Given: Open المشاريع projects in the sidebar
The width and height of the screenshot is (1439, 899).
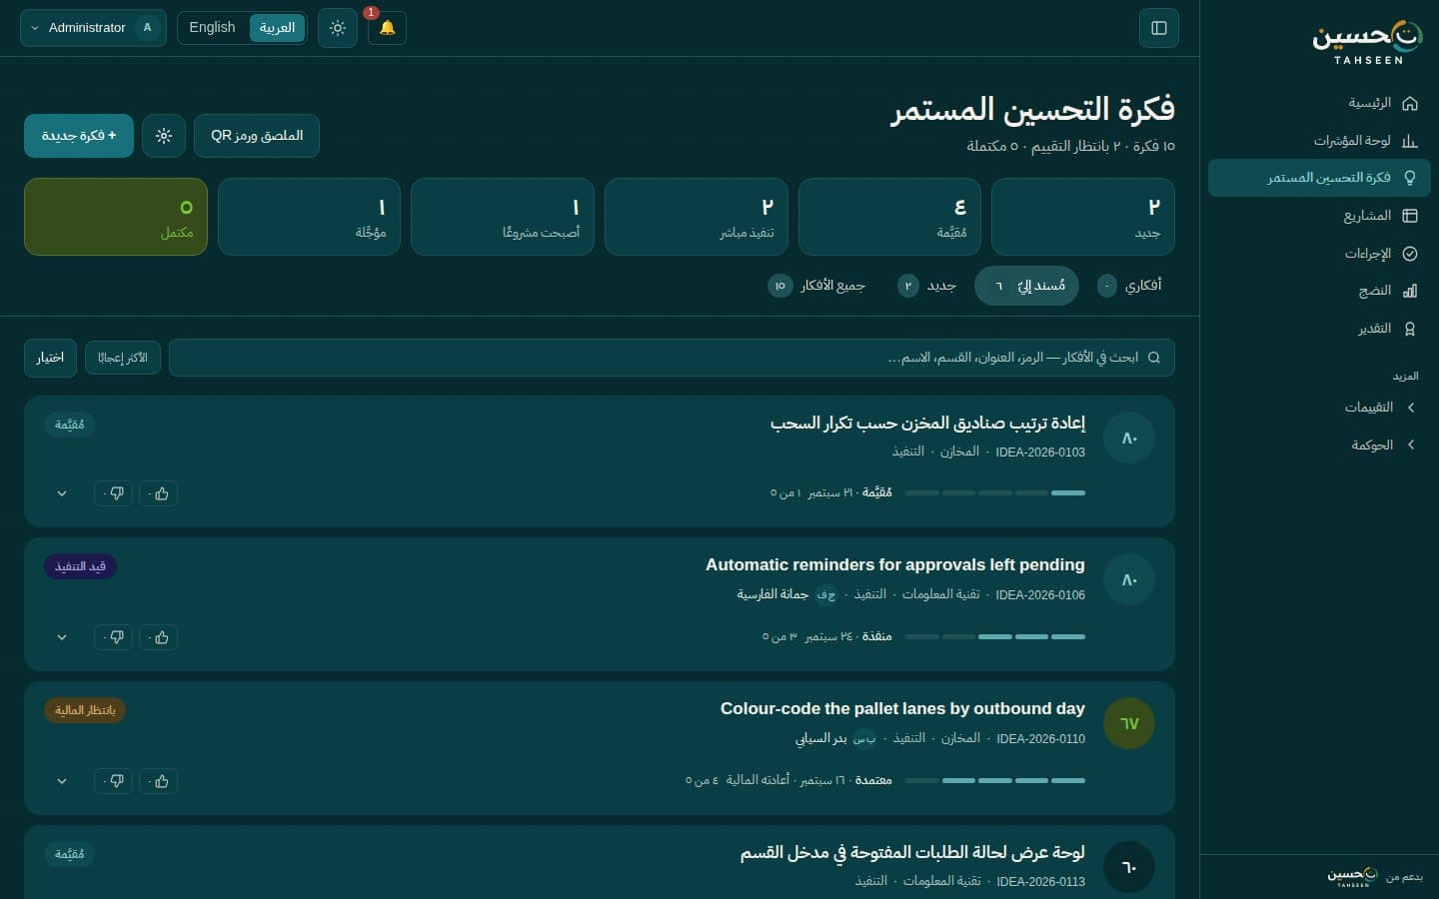Looking at the screenshot, I should 1319,216.
